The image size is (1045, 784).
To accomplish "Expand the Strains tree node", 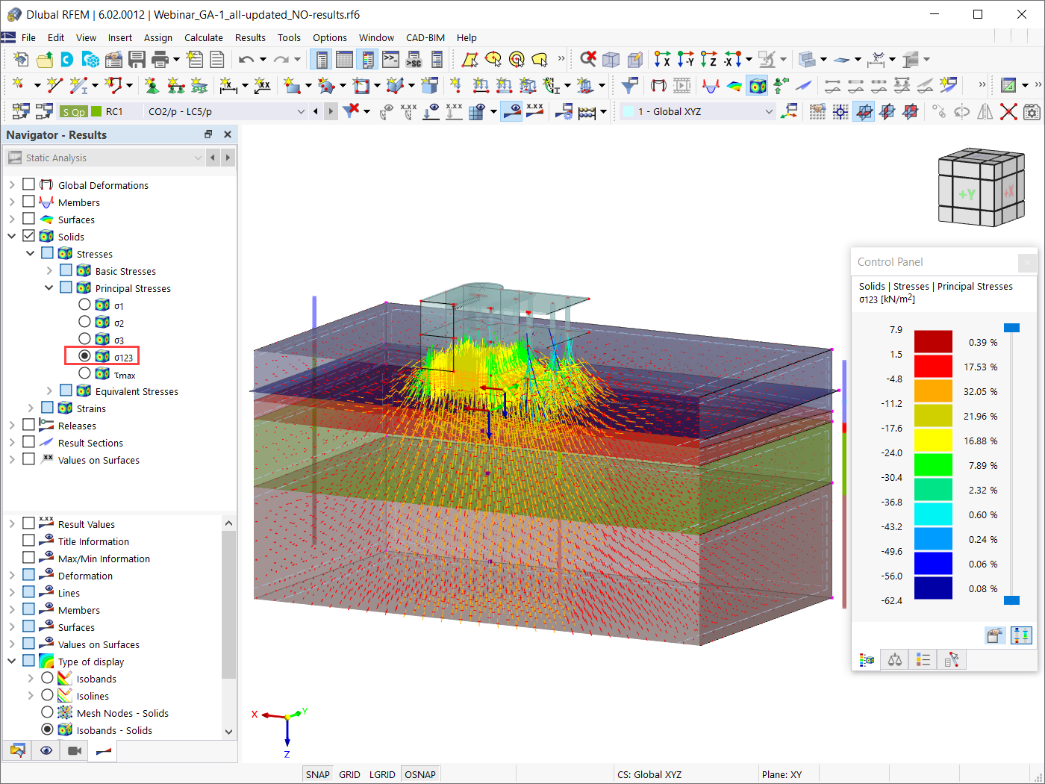I will click(31, 408).
